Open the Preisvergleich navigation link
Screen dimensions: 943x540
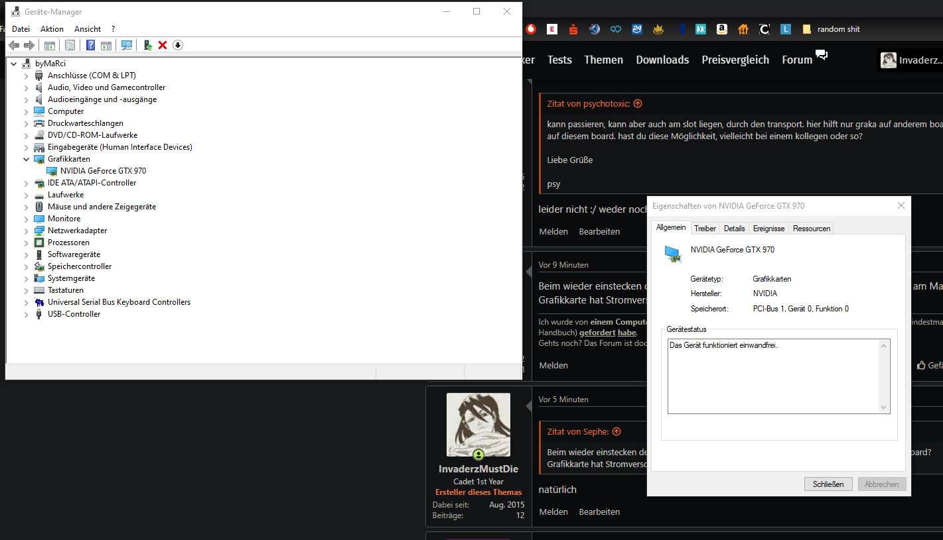[x=735, y=60]
